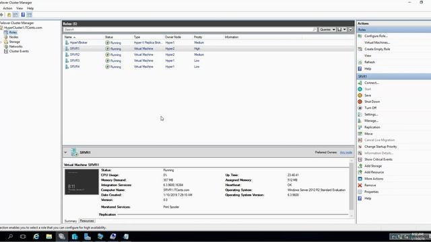Click the SRVR2 role icon in list

pos(67,54)
